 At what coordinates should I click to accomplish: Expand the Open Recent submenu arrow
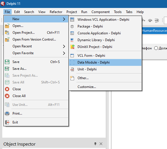pos(64,47)
